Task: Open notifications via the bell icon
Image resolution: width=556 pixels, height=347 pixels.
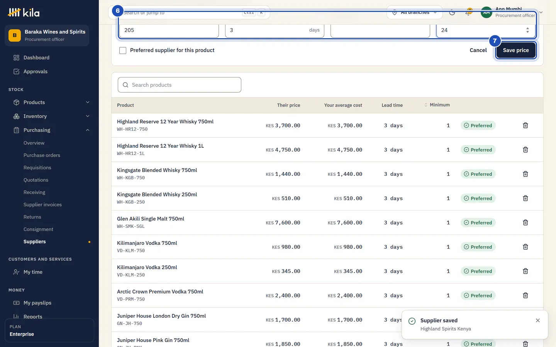Action: [x=468, y=12]
